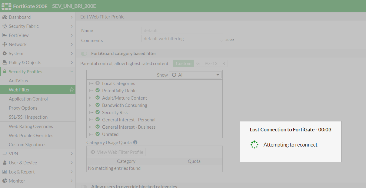Expand the FortiView chevron

point(72,35)
